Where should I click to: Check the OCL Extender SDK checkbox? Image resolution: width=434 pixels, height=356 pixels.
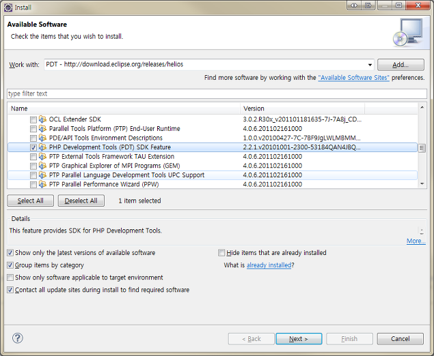coord(33,119)
